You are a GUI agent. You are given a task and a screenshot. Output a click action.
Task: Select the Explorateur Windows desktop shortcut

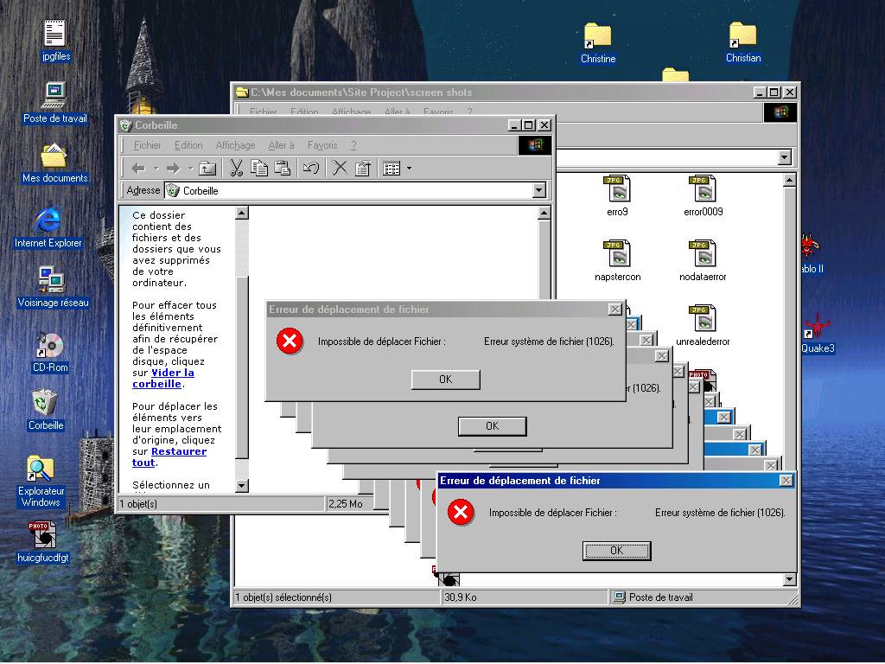[x=41, y=481]
